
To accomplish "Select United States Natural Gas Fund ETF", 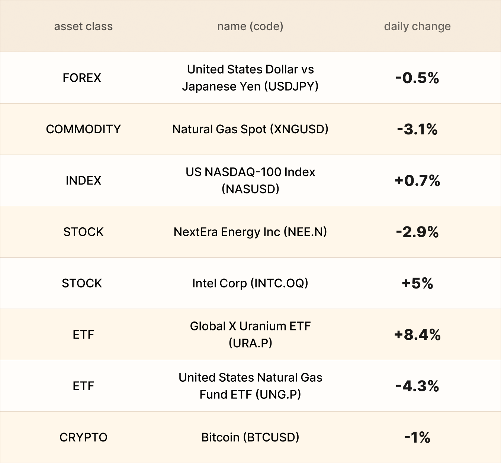I will point(250,386).
